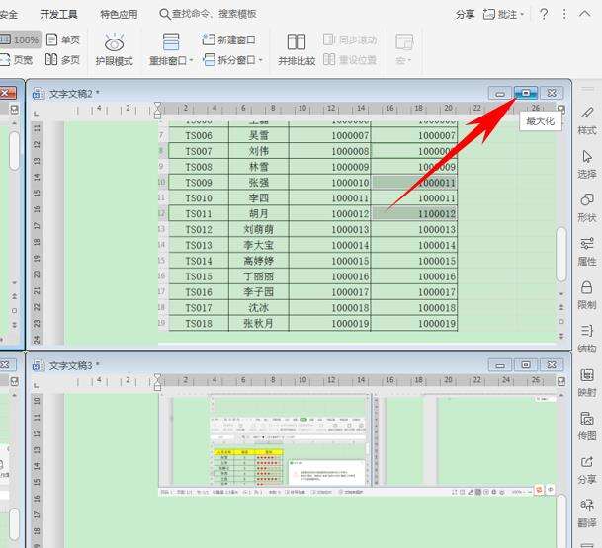
Task: Click 并排比较 side-by-side compare
Action: [x=297, y=49]
